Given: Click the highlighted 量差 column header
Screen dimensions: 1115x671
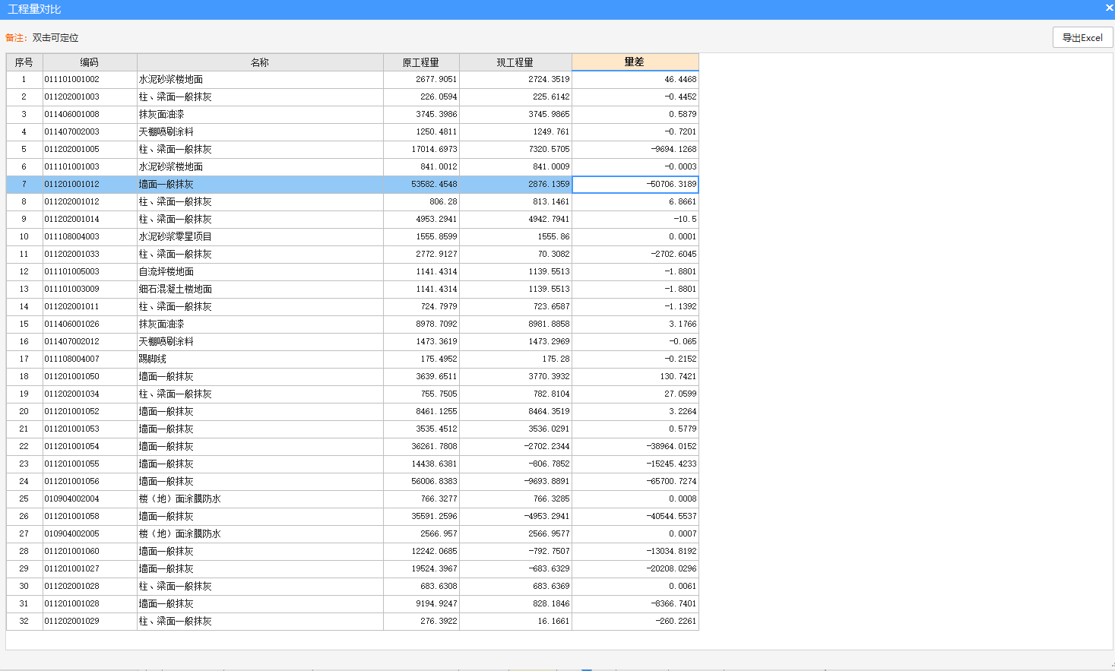Looking at the screenshot, I should pos(635,62).
